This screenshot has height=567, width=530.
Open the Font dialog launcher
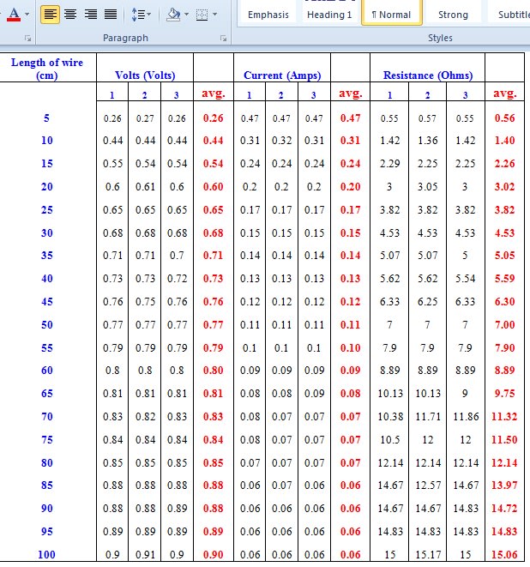[x=28, y=39]
